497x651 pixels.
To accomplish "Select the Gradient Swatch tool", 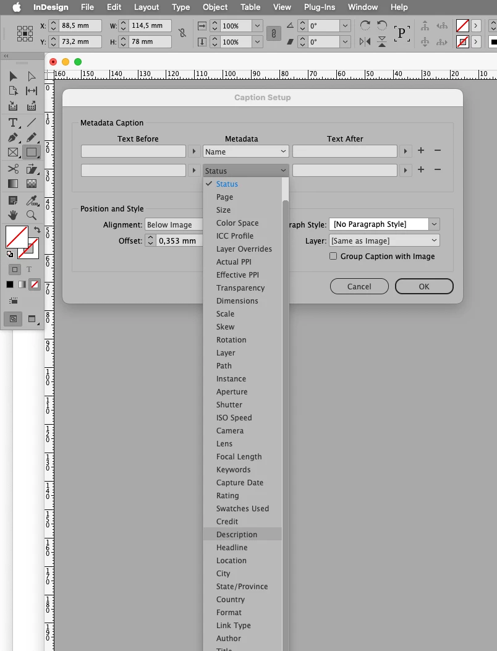I will pos(13,184).
